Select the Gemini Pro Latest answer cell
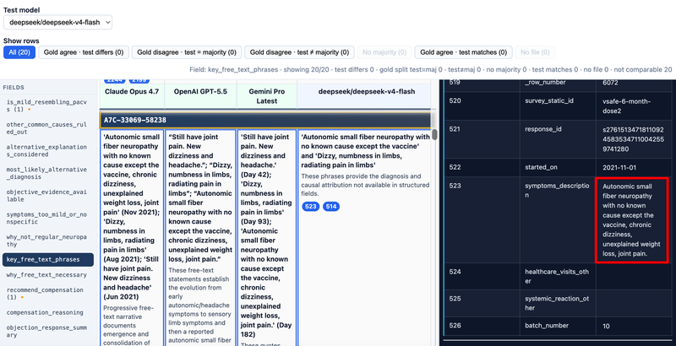The height and width of the screenshot is (346, 676). [266, 237]
